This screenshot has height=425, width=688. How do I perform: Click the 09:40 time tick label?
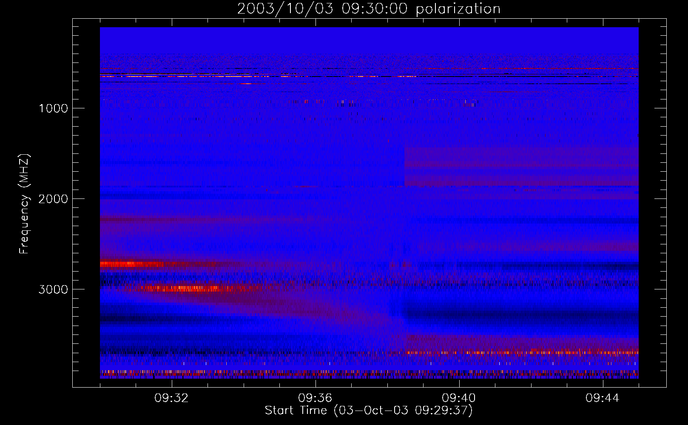coord(459,398)
